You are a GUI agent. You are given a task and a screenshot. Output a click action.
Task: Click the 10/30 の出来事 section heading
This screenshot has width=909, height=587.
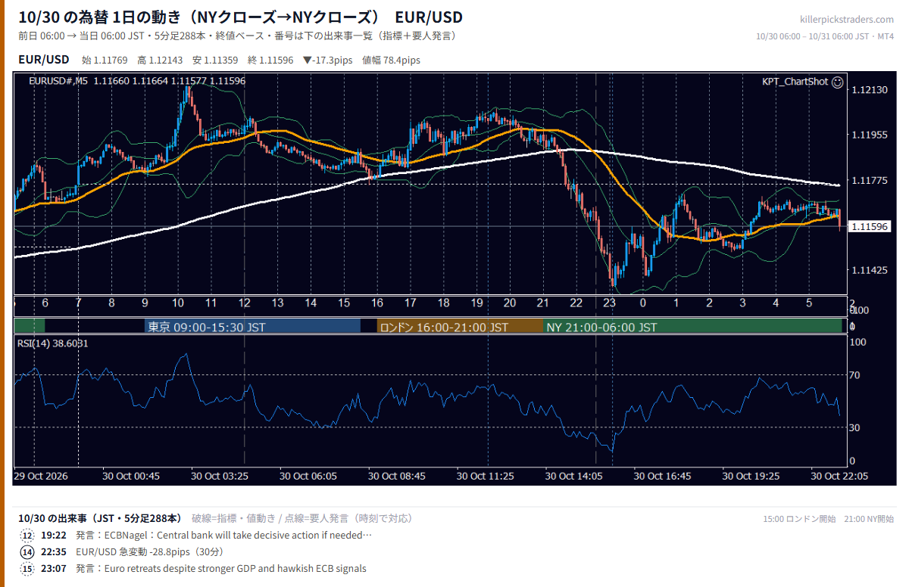coord(100,518)
